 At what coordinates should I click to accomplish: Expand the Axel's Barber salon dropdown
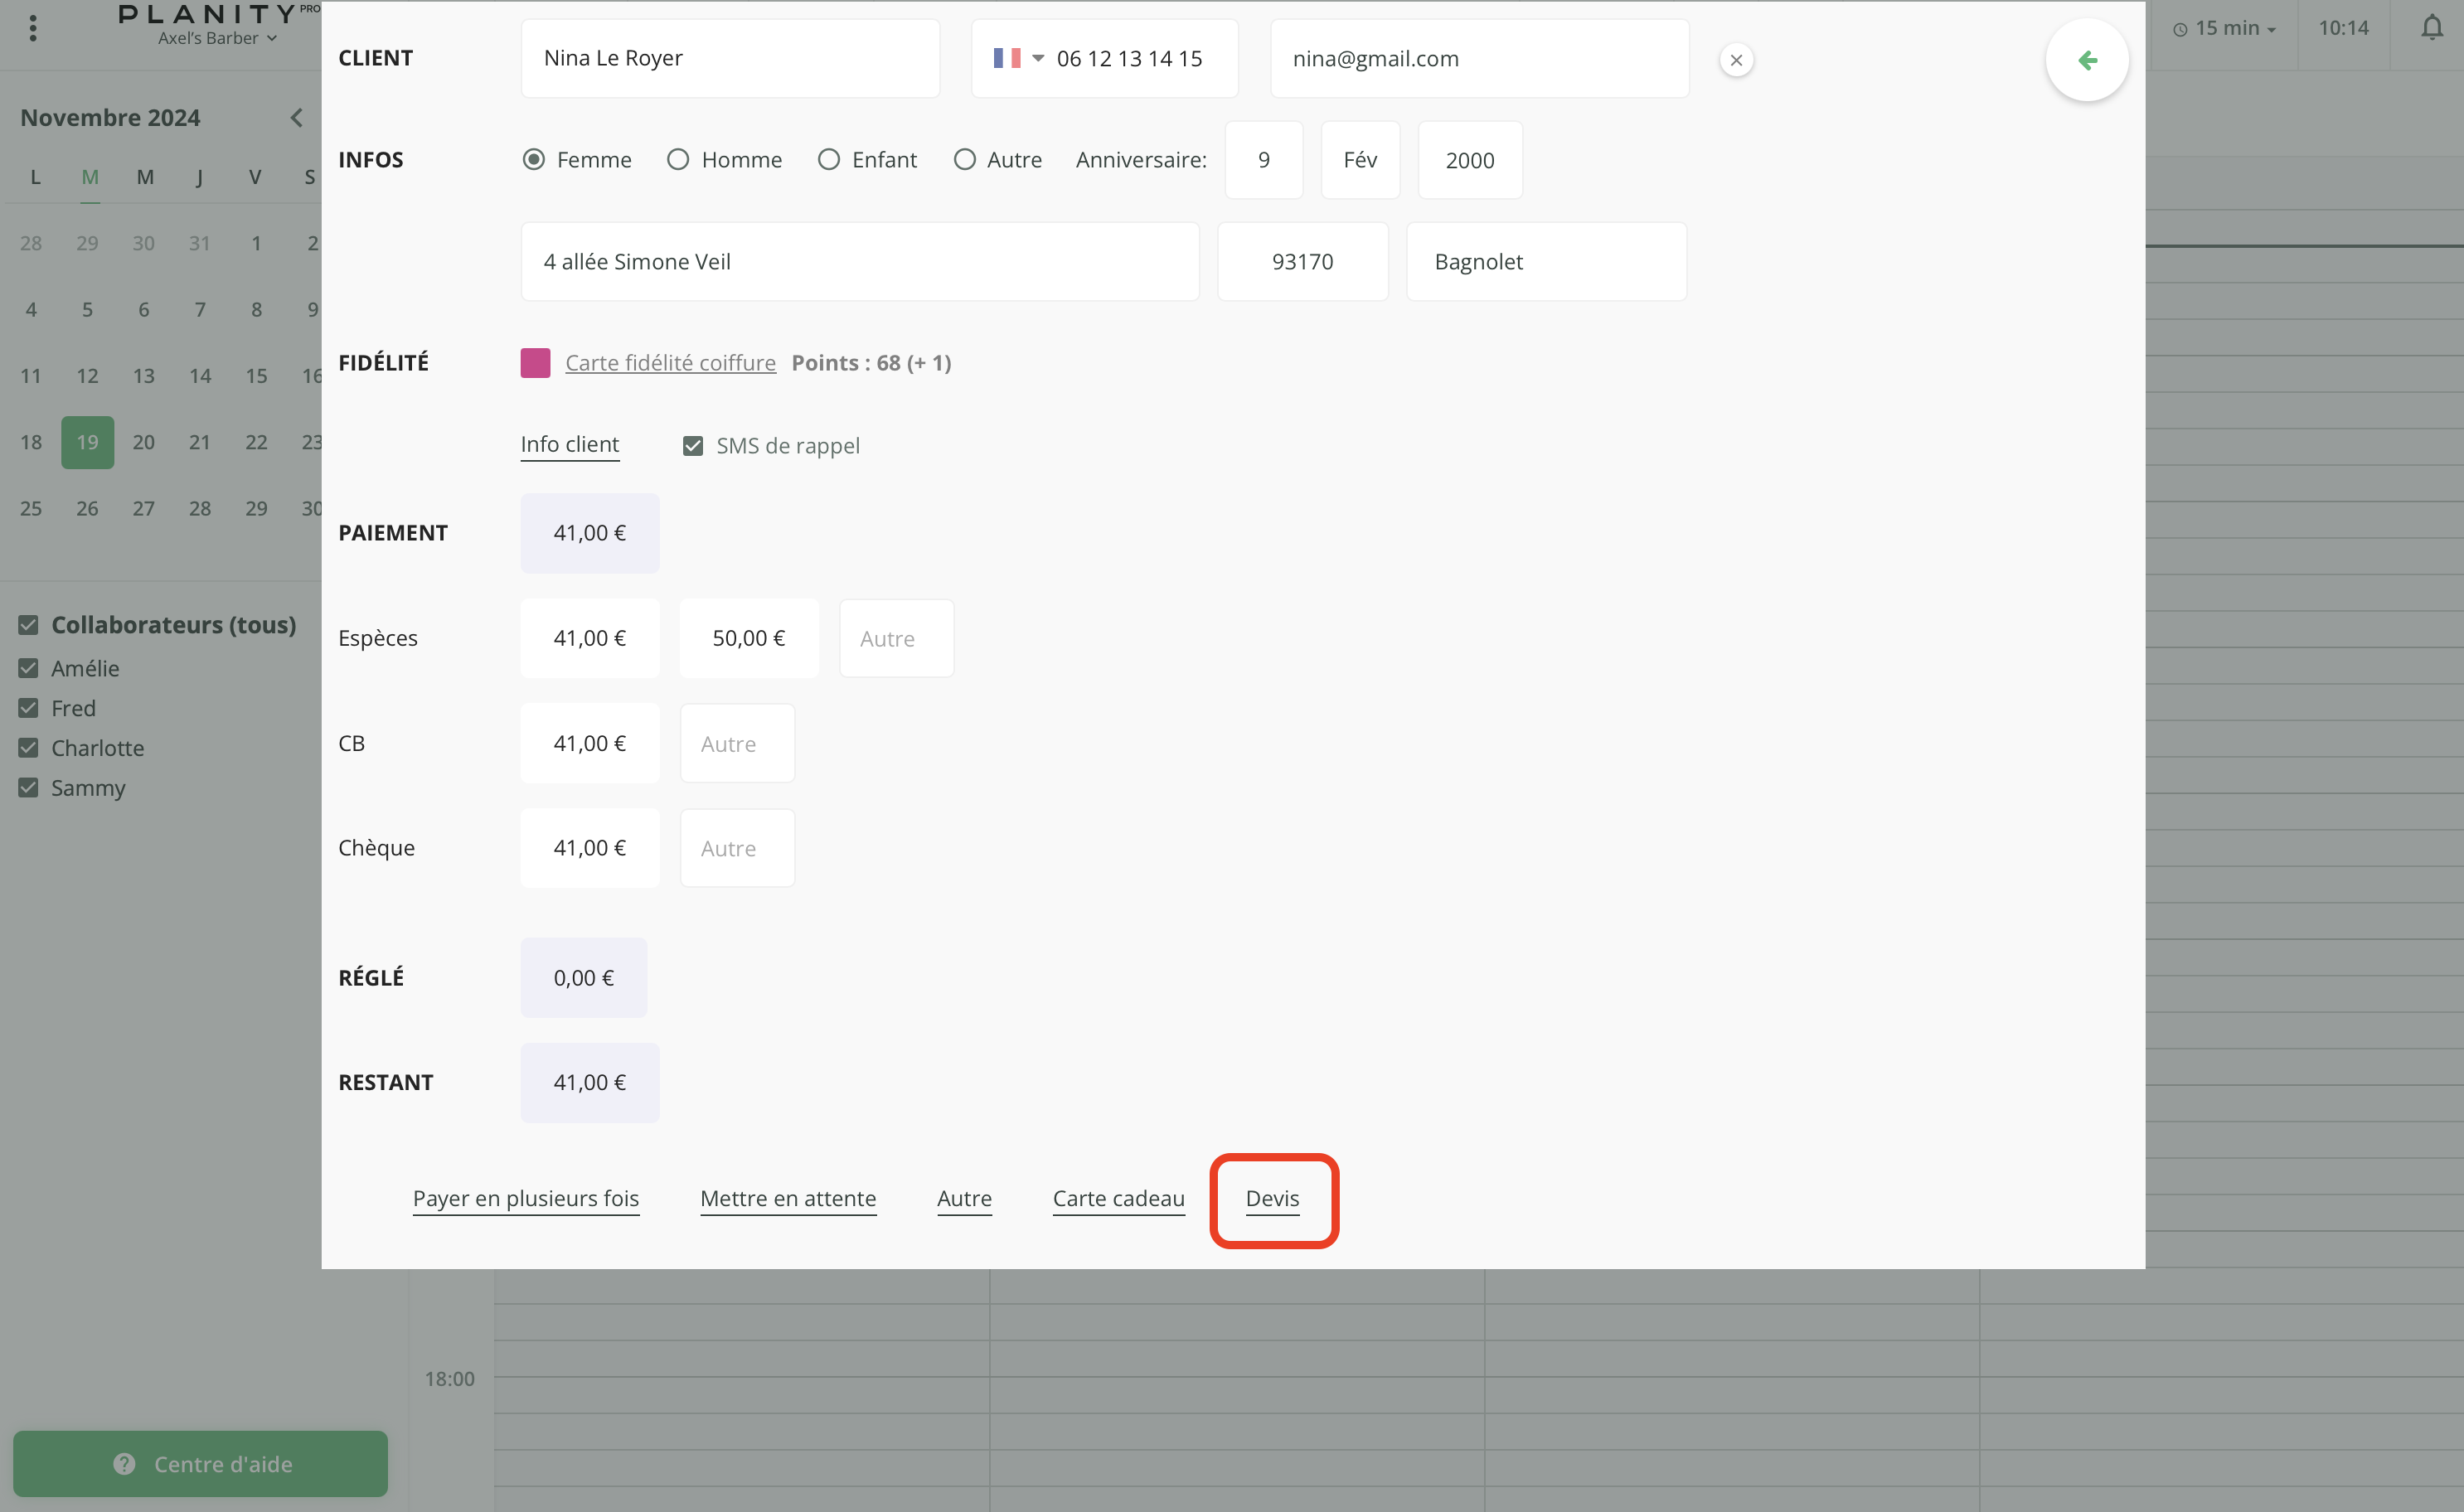216,39
